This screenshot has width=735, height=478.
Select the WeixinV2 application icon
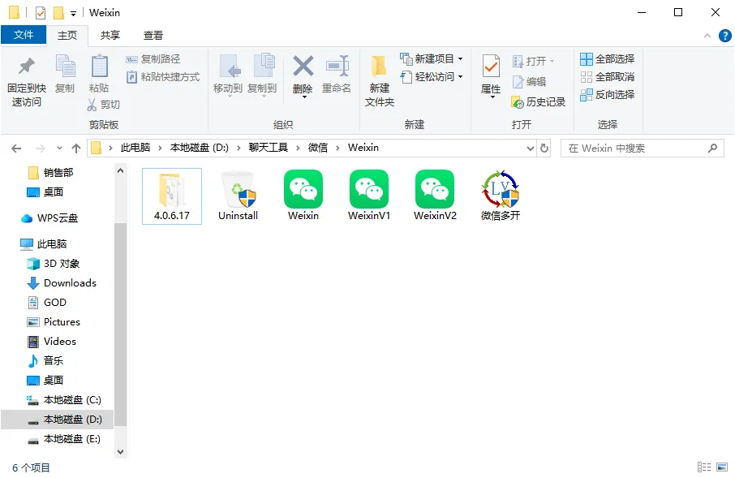[435, 196]
